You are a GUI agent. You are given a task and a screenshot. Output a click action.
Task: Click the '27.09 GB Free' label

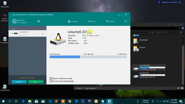122,54
